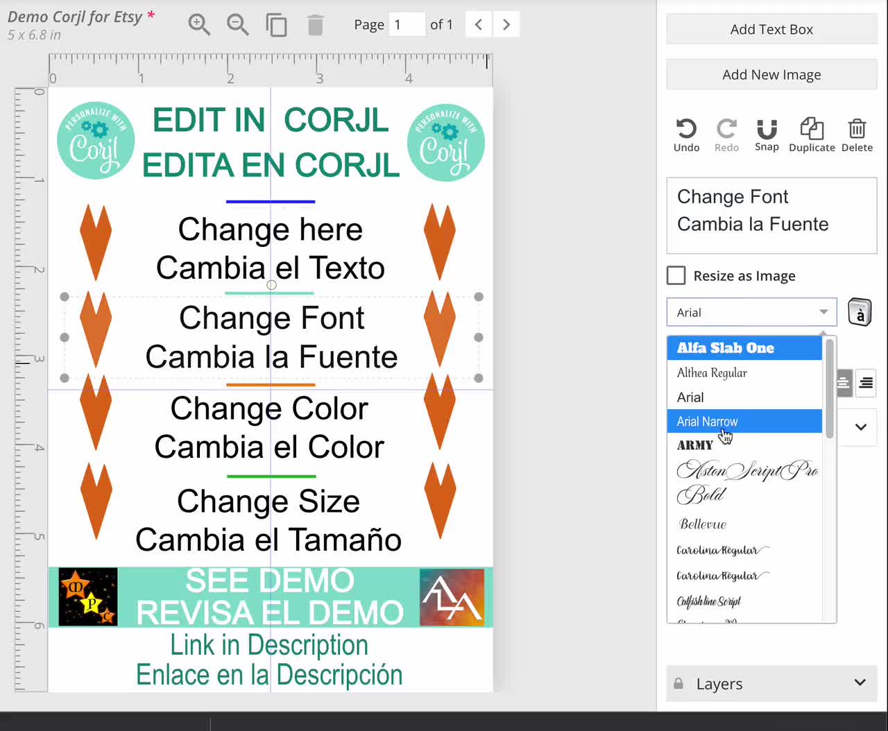This screenshot has width=888, height=731.
Task: Select the left Corjl logo on the canvas
Action: tap(96, 141)
